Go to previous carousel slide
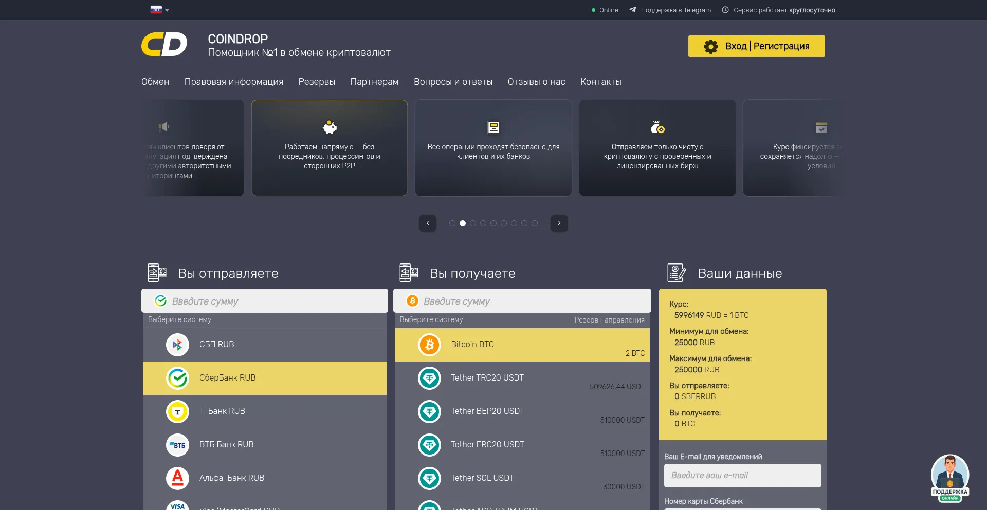This screenshot has height=510, width=987. (x=428, y=223)
